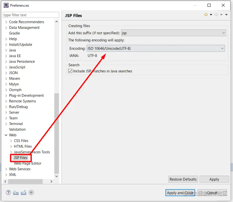The image size is (233, 202).
Task: Select Plug-in Development in the tree
Action: (26, 95)
